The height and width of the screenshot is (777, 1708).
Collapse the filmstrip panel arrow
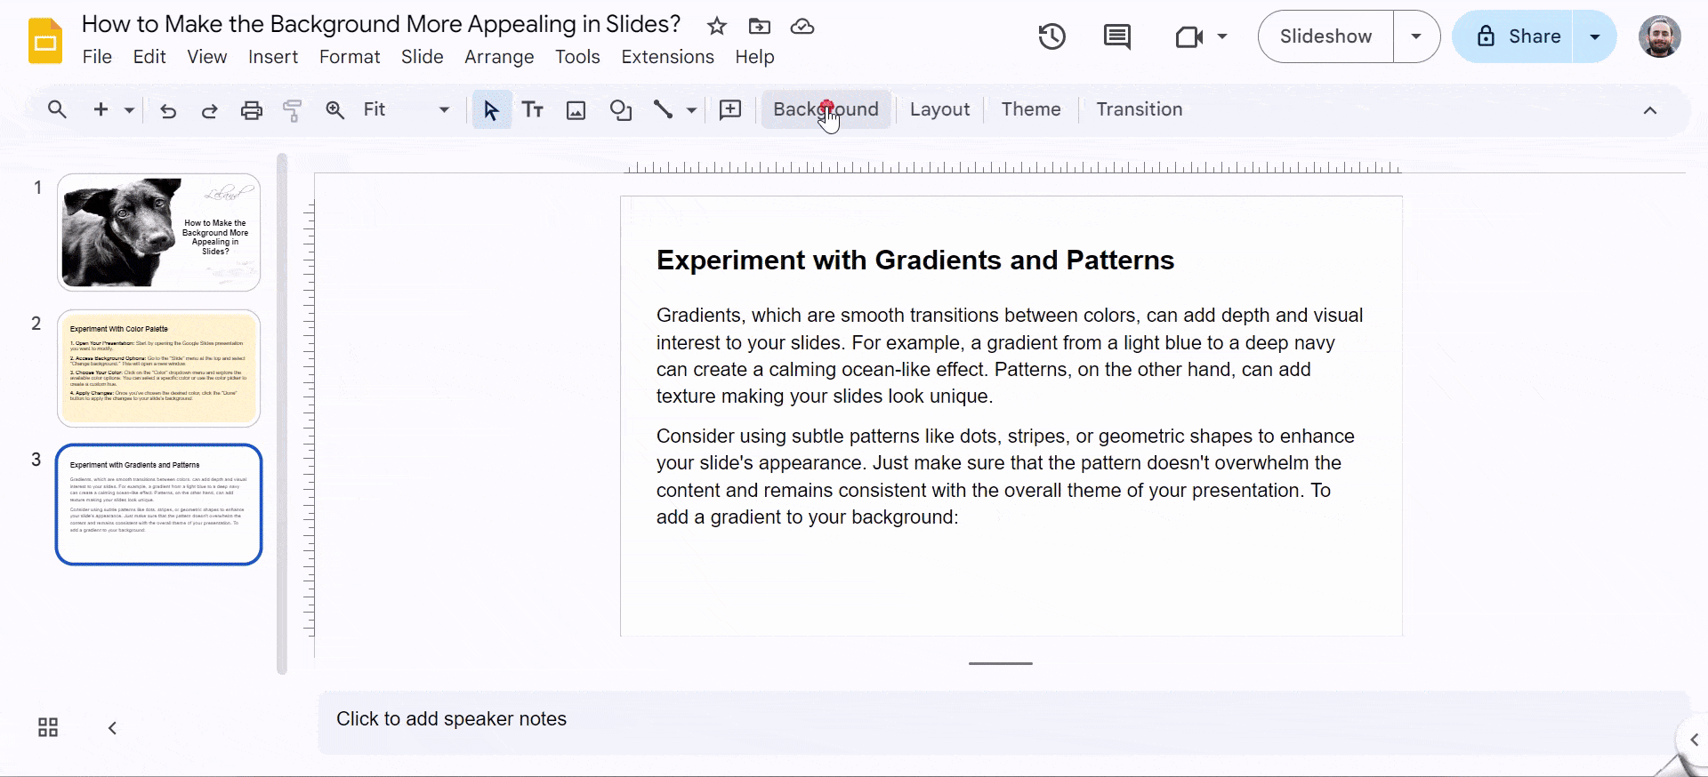pyautogui.click(x=112, y=728)
